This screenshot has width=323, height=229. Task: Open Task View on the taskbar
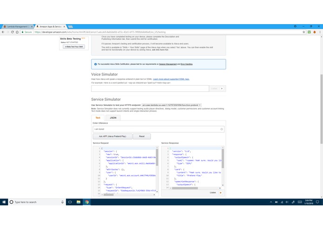pyautogui.click(x=70, y=202)
